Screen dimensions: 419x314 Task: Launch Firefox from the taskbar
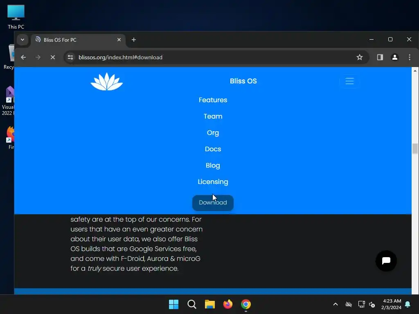228,304
